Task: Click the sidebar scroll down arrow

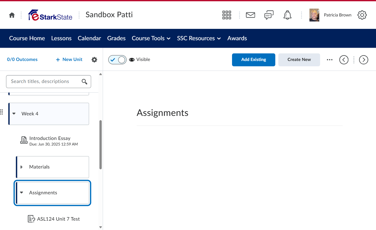Action: (x=101, y=227)
